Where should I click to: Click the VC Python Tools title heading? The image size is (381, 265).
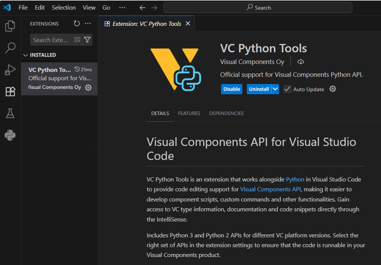click(x=263, y=49)
